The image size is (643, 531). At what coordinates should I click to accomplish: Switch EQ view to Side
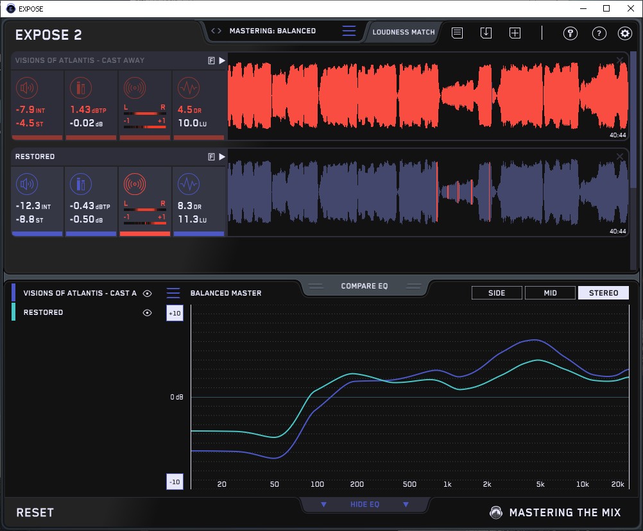click(497, 293)
